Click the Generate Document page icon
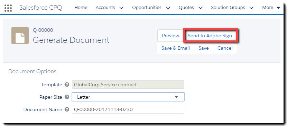This screenshot has height=126, width=287. [20, 36]
